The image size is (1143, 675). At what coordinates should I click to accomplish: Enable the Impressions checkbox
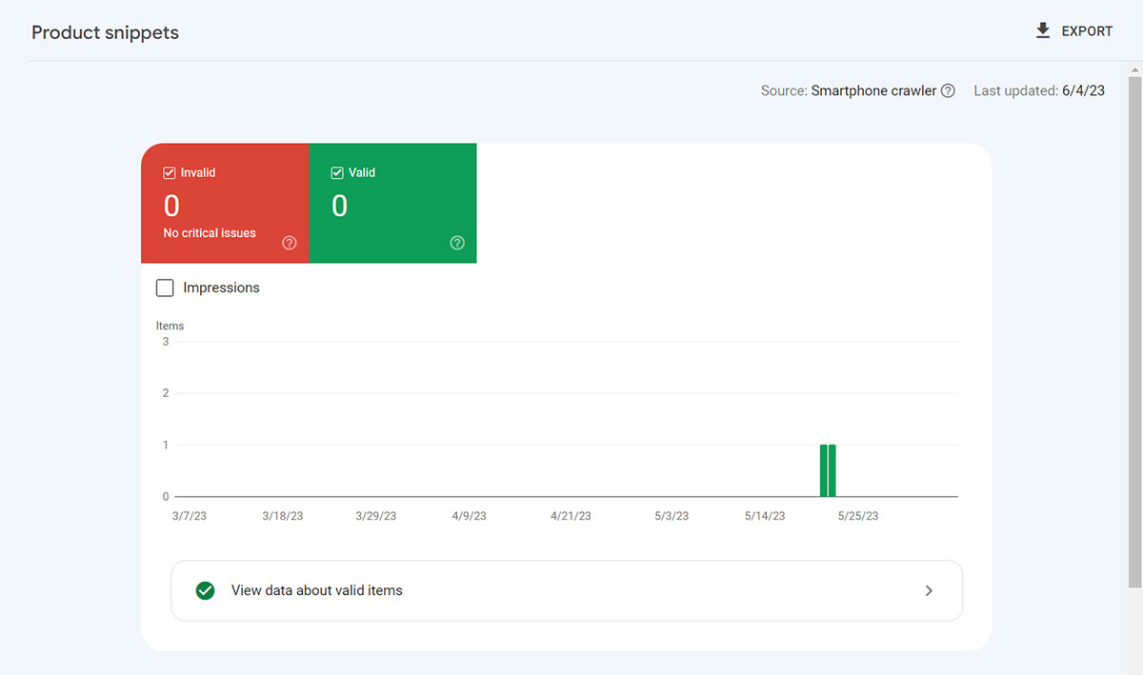165,288
